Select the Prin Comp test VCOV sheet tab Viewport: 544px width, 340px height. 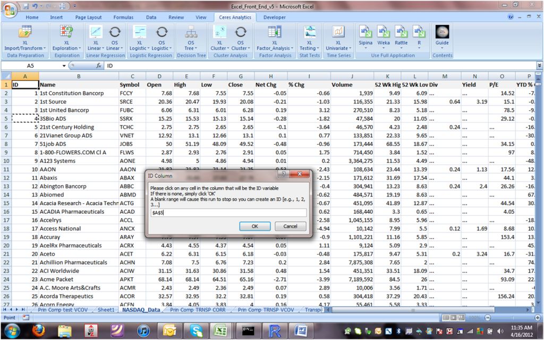click(63, 310)
